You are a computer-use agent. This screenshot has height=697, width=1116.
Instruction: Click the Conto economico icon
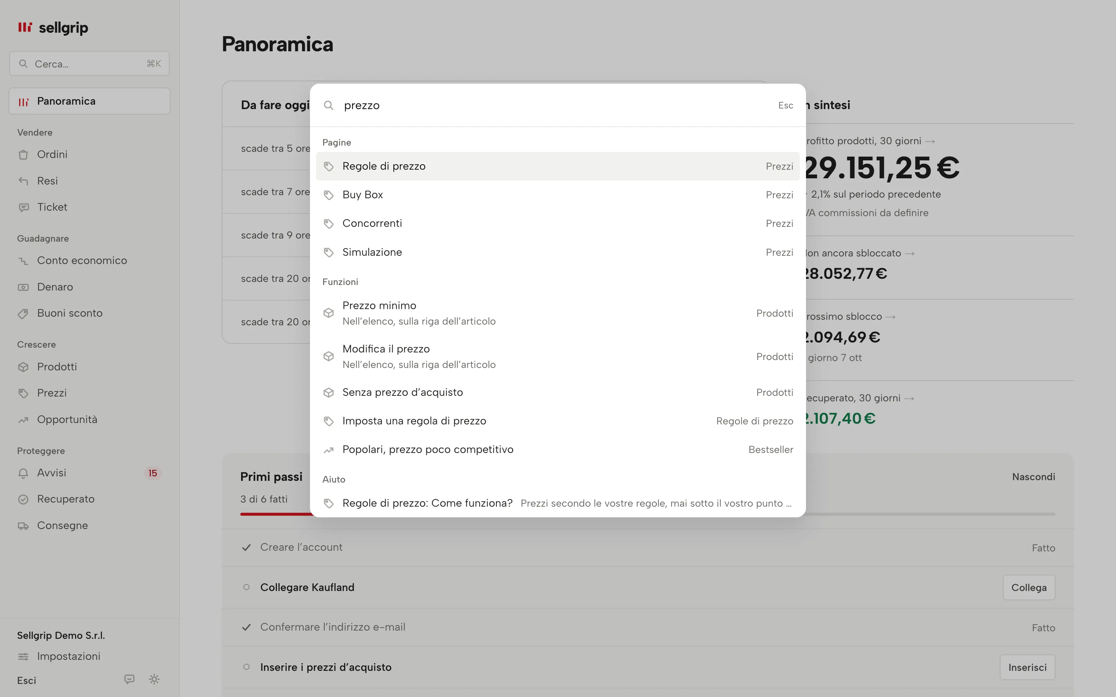(23, 261)
